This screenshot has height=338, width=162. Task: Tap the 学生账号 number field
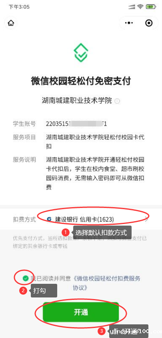(76, 124)
